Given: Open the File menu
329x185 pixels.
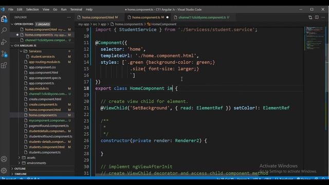Looking at the screenshot, I should [x=11, y=9].
